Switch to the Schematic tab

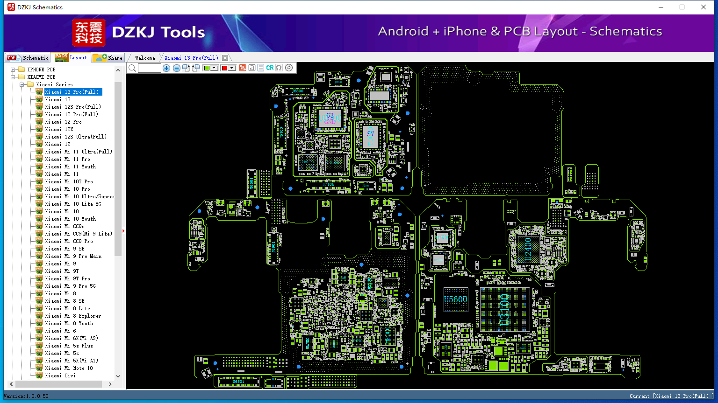[28, 58]
